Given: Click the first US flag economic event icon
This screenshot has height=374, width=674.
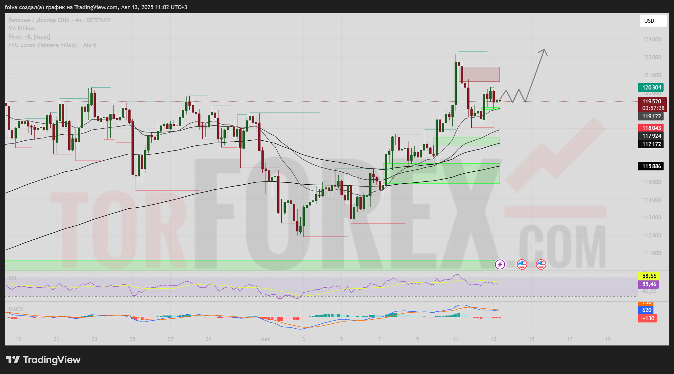Looking at the screenshot, I should pyautogui.click(x=522, y=264).
